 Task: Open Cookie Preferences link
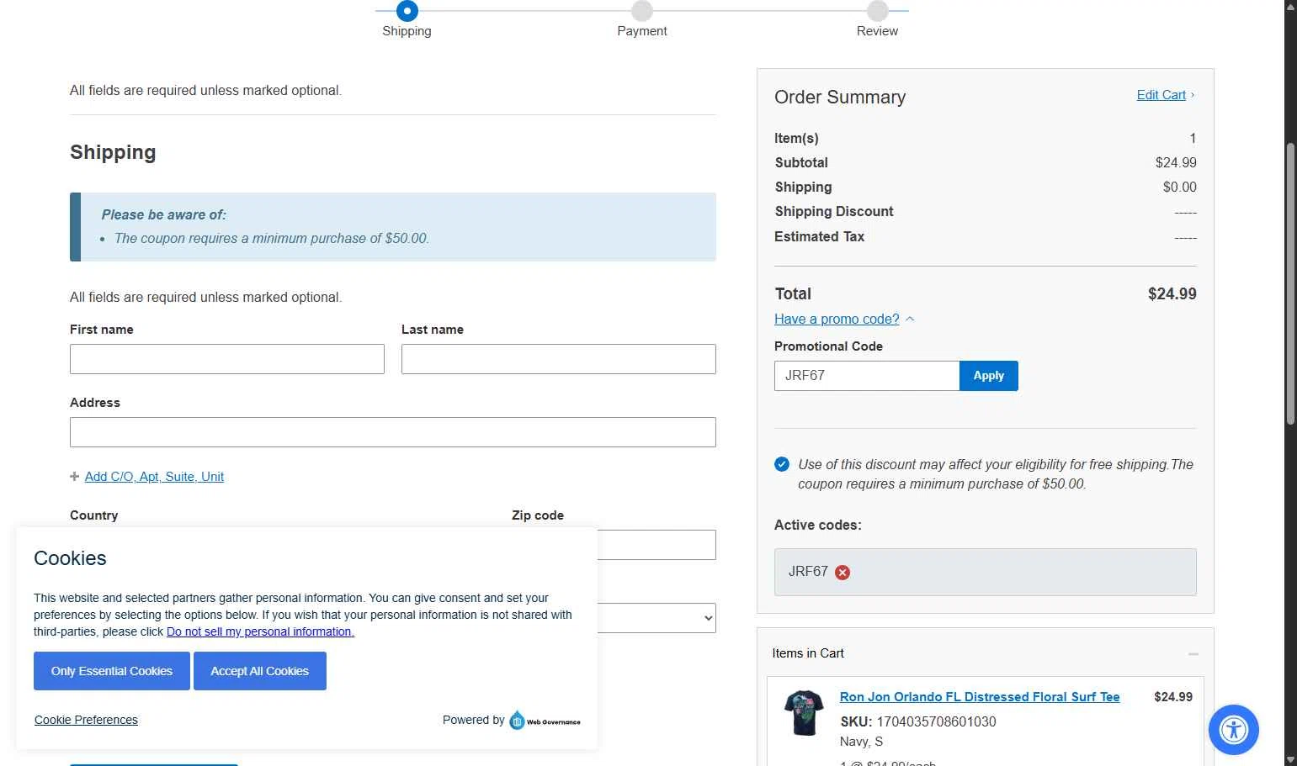(86, 720)
